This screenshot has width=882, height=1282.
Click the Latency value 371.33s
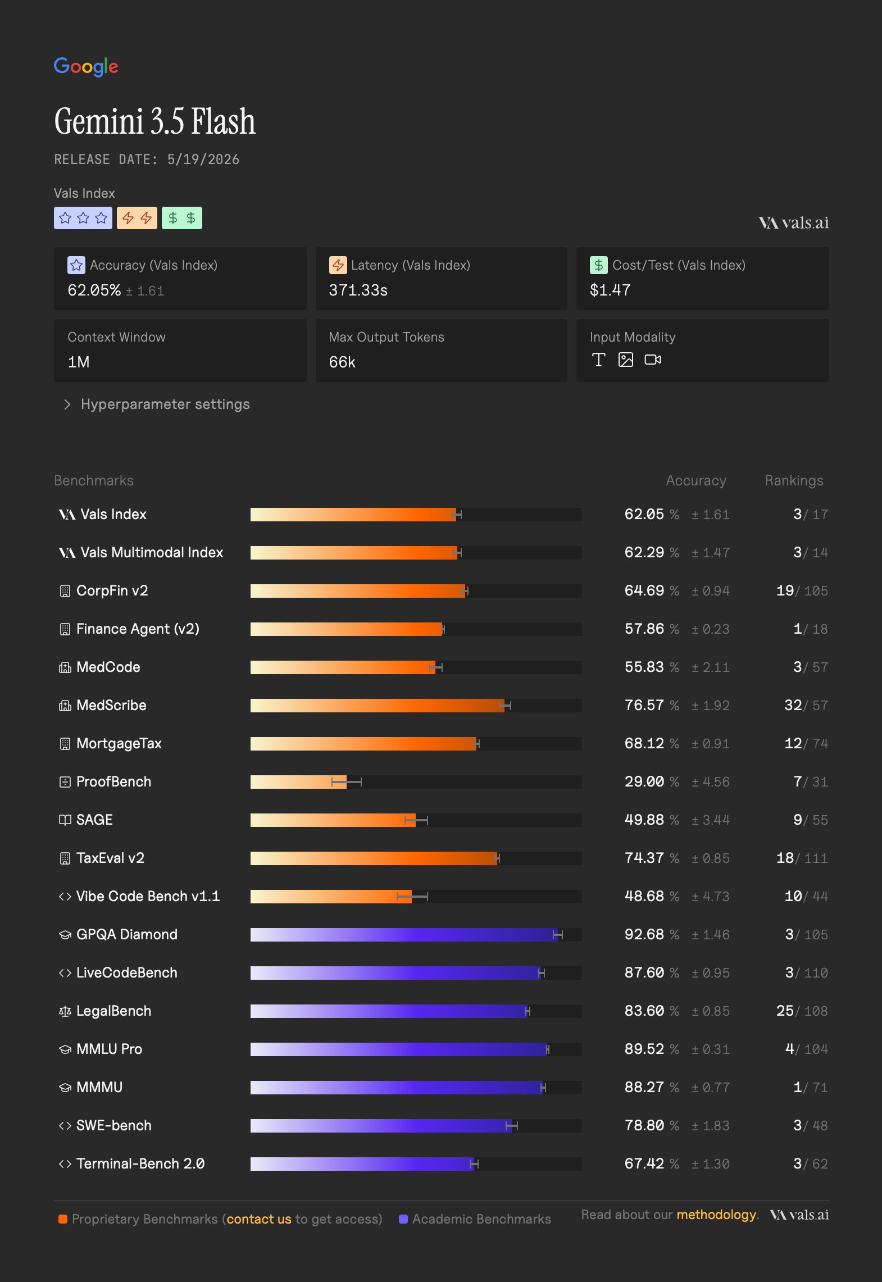(358, 290)
